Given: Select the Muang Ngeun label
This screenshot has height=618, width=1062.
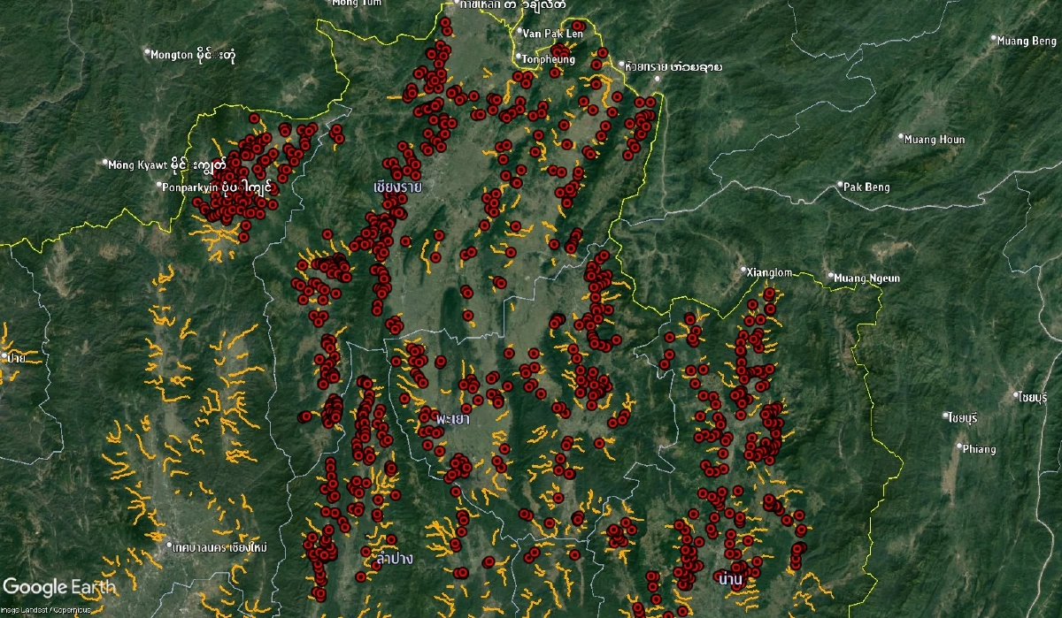Looking at the screenshot, I should tap(867, 278).
